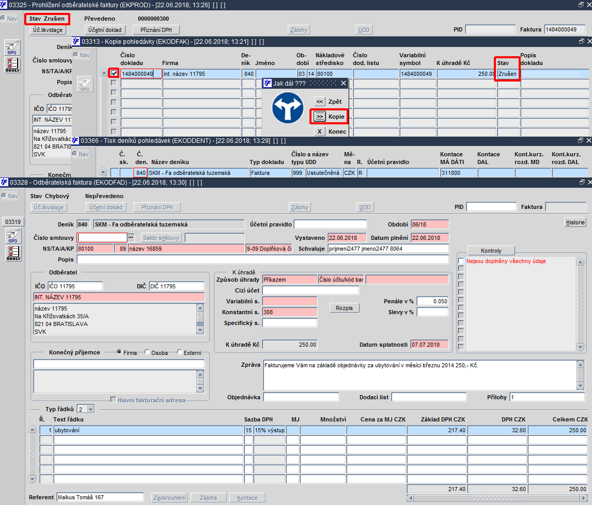592x505 pixels.
Task: Select the Osoba radio button
Action: point(148,352)
